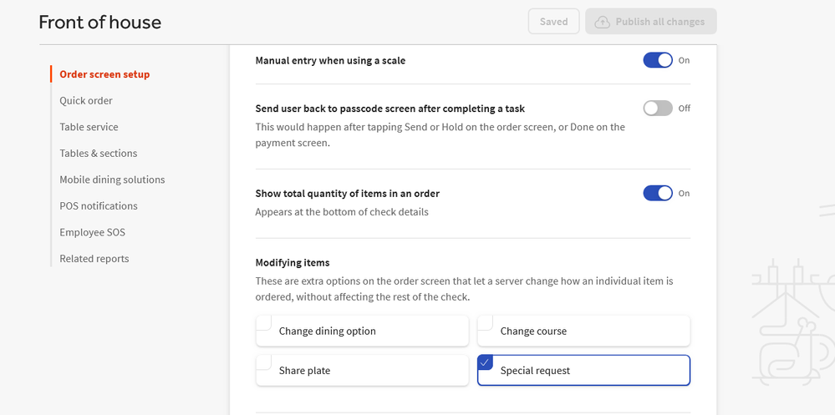Uncheck the Special request checkbox
The height and width of the screenshot is (415, 835).
[x=486, y=362]
